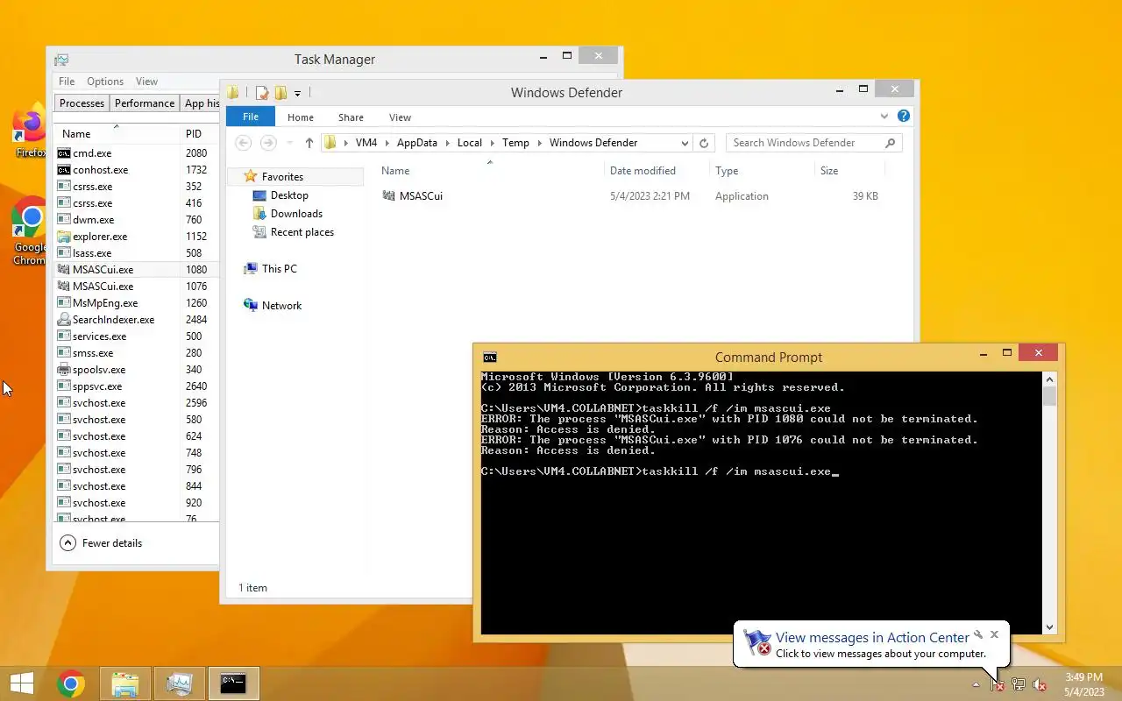The image size is (1122, 701).
Task: Open notification options wrench icon
Action: tap(978, 634)
